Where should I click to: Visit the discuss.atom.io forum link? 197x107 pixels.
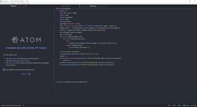point(25,61)
